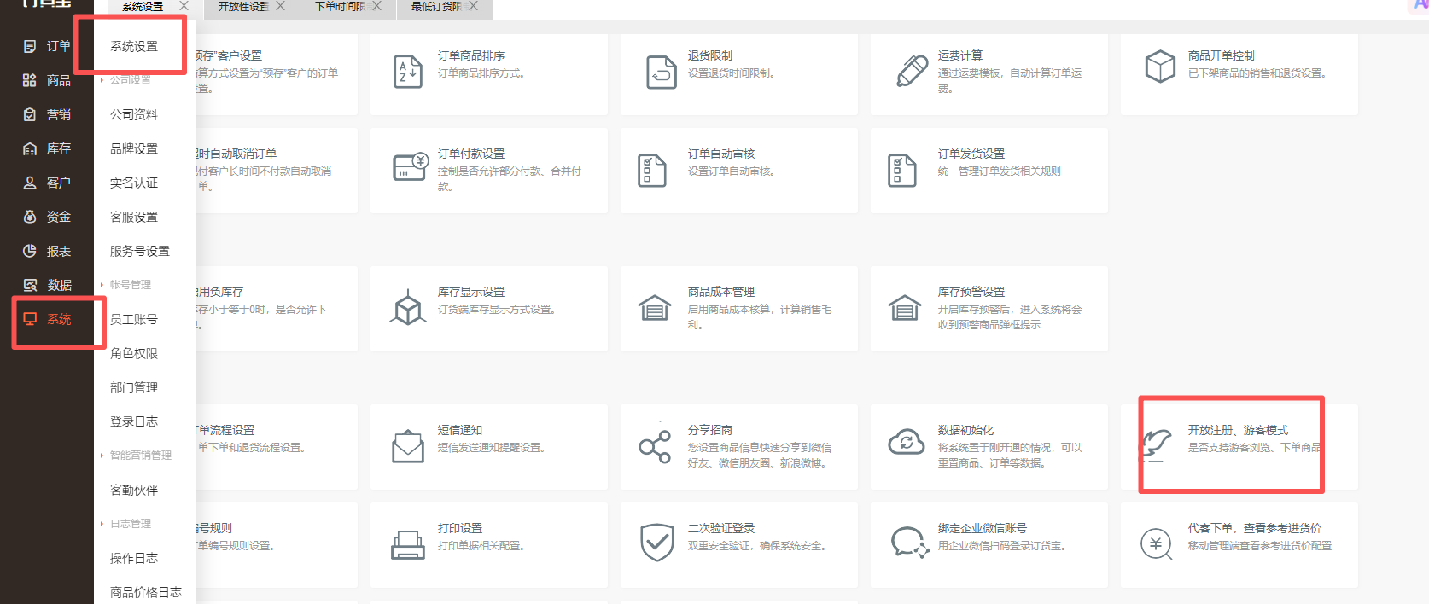Open the 商品 sidebar icon
1429x604 pixels.
tap(30, 80)
